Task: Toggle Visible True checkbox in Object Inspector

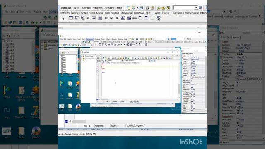Action: click(x=238, y=135)
